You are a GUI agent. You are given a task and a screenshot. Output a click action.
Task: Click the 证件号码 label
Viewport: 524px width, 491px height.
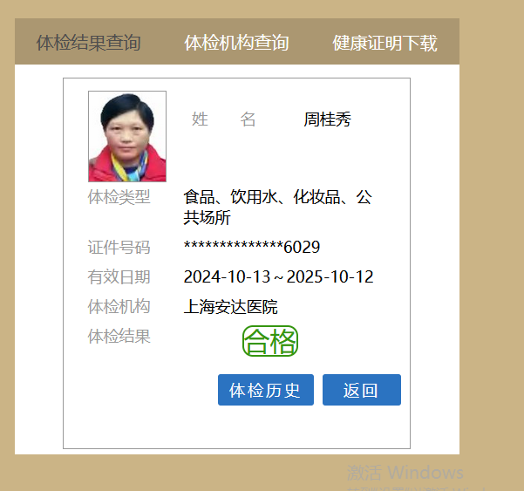click(x=119, y=248)
